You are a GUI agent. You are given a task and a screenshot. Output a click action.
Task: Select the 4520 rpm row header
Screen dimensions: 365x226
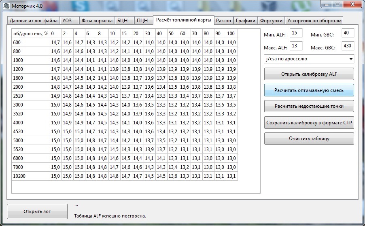point(31,131)
